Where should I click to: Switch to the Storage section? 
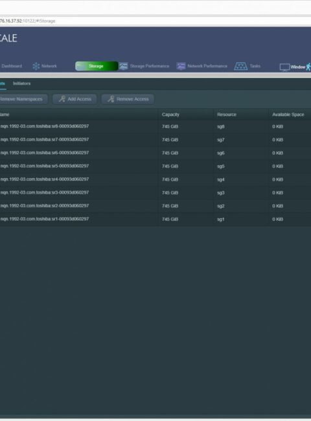click(97, 66)
